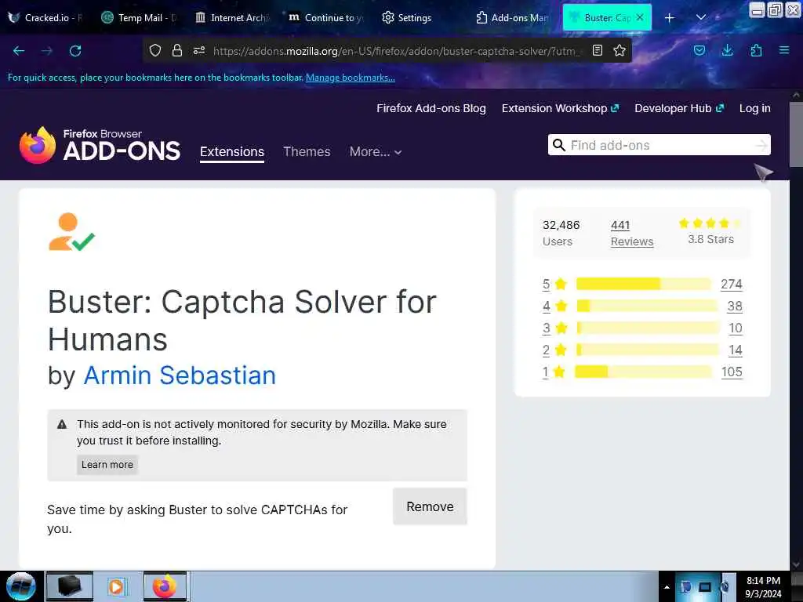Open the Pocket save icon

[699, 50]
